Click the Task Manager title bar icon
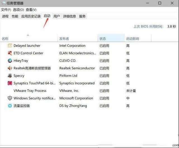Viewport: 179px width, 148px height. (3, 3)
